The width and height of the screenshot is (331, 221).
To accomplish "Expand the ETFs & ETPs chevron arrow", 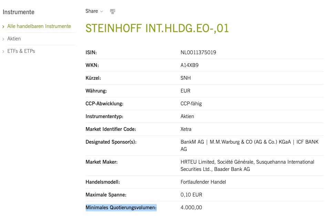I will (x=3, y=51).
